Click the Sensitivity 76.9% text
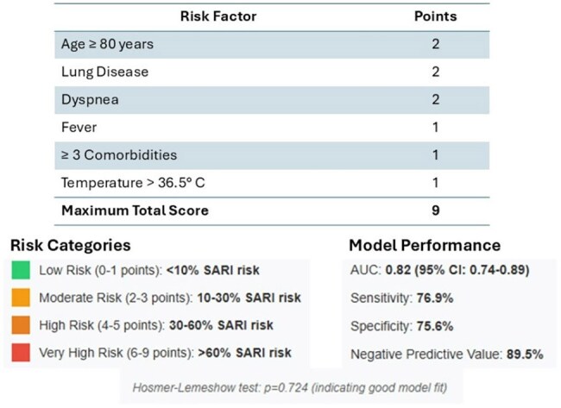 click(402, 298)
